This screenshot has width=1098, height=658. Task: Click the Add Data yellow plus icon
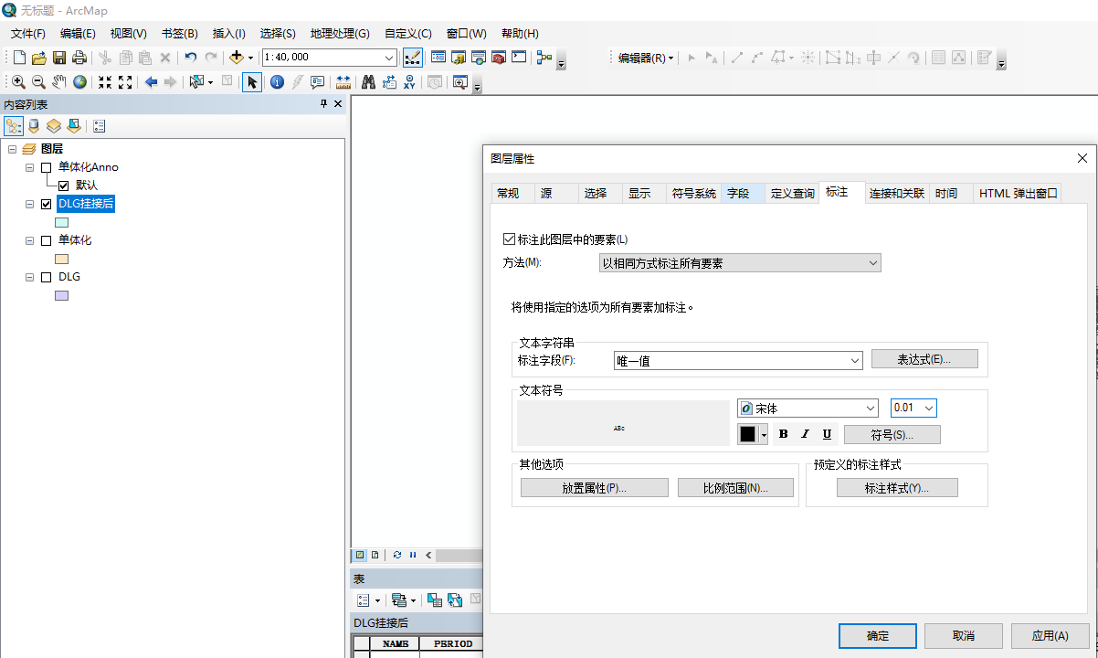(x=237, y=58)
